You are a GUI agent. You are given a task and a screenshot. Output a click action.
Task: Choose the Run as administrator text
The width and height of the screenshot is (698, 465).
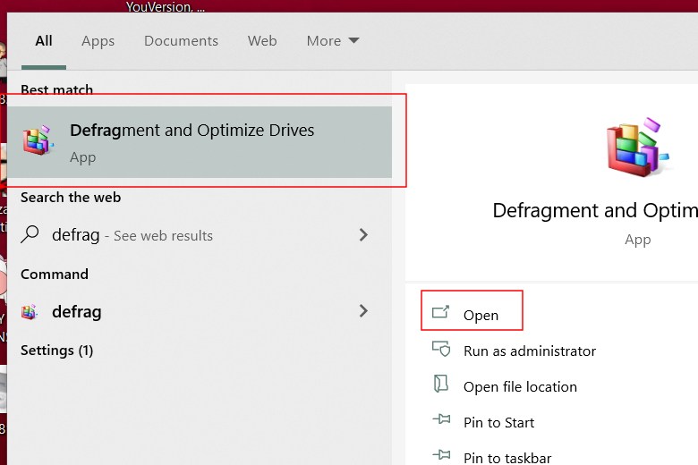(529, 351)
